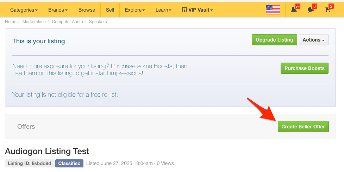Follow the Computer Audio breadcrumb link

tap(67, 22)
